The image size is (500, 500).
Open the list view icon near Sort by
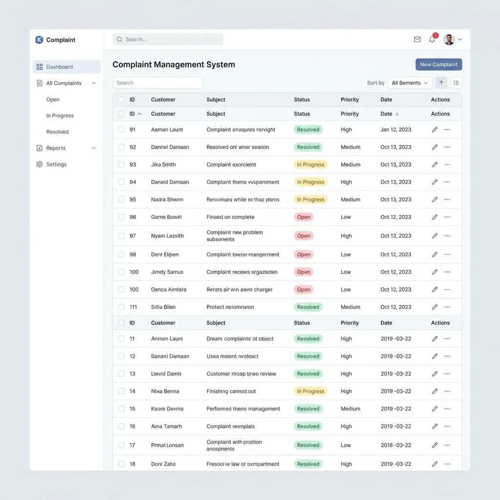(456, 83)
